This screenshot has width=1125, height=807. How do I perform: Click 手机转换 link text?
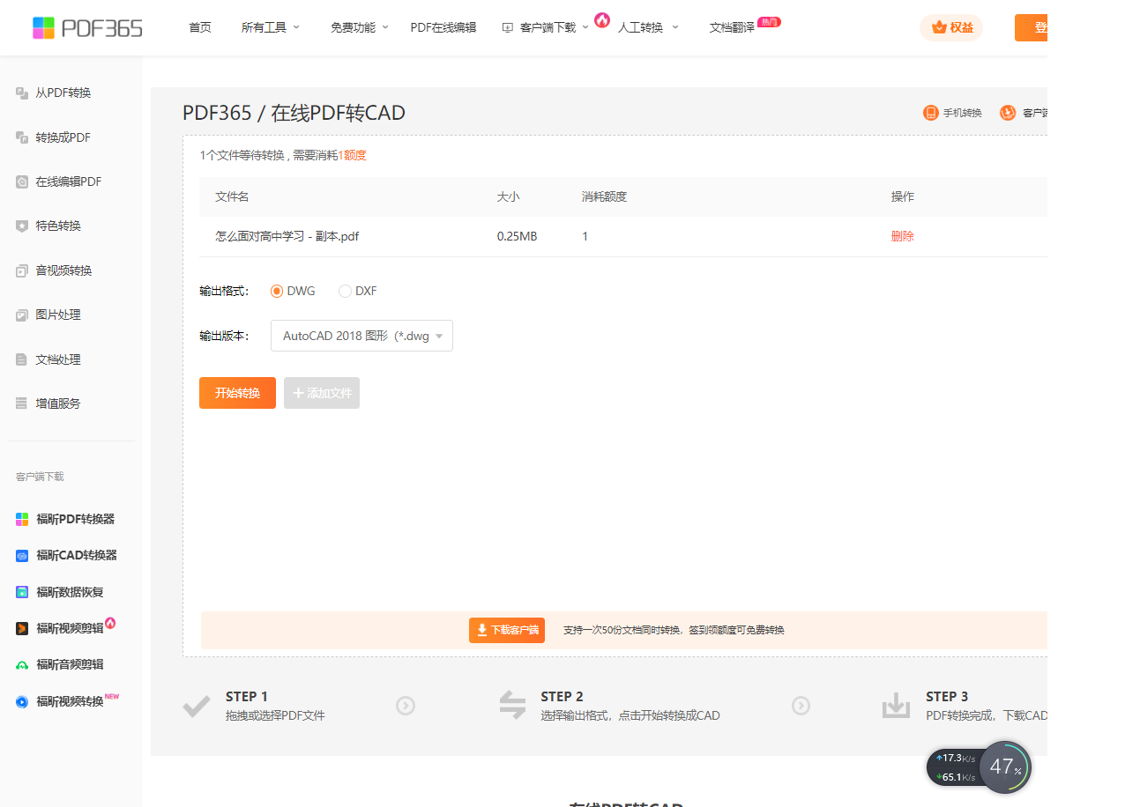coord(963,113)
